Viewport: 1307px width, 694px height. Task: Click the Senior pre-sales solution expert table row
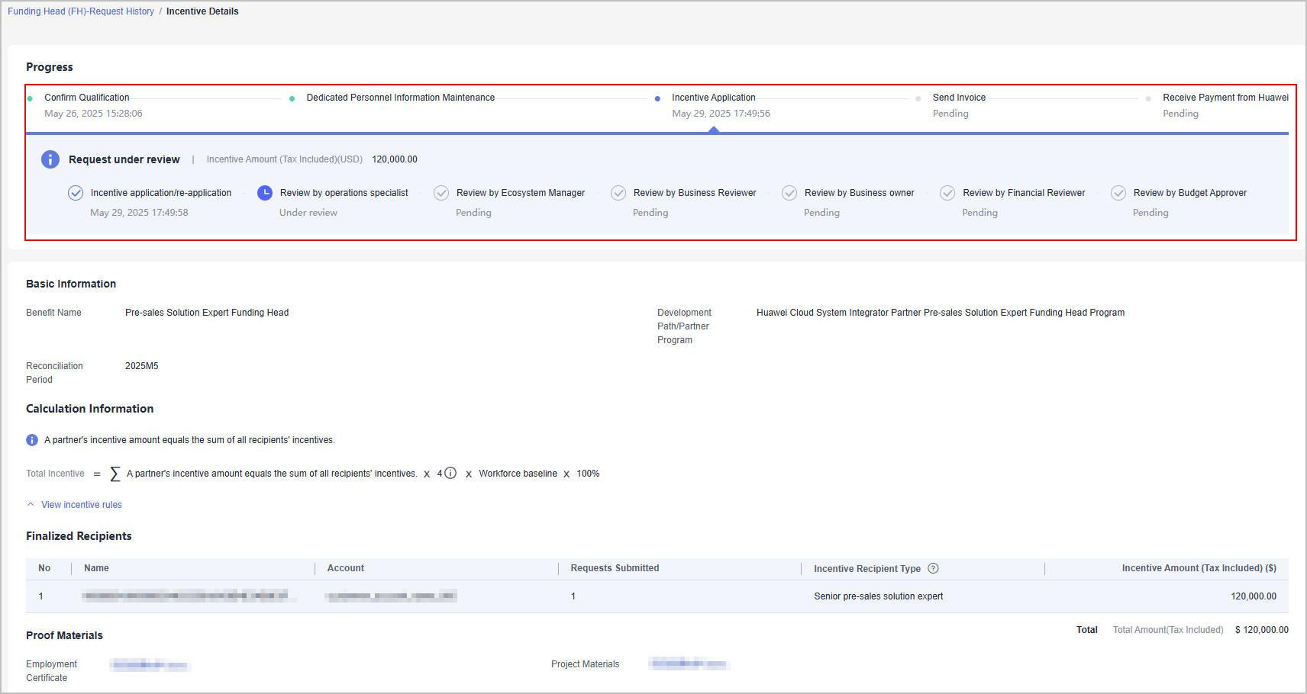tap(878, 596)
